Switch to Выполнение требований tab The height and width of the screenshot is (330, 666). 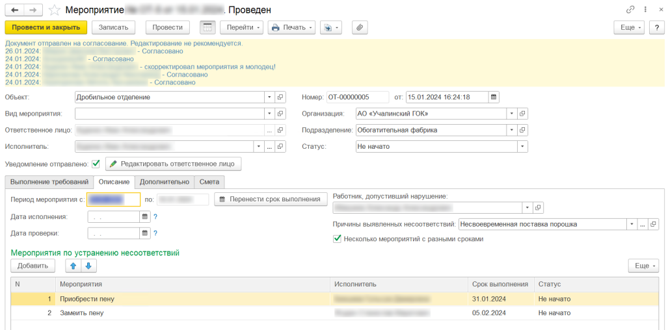(49, 182)
